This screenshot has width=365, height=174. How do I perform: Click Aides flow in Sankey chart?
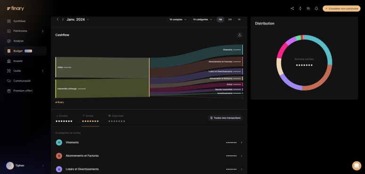(x=102, y=68)
